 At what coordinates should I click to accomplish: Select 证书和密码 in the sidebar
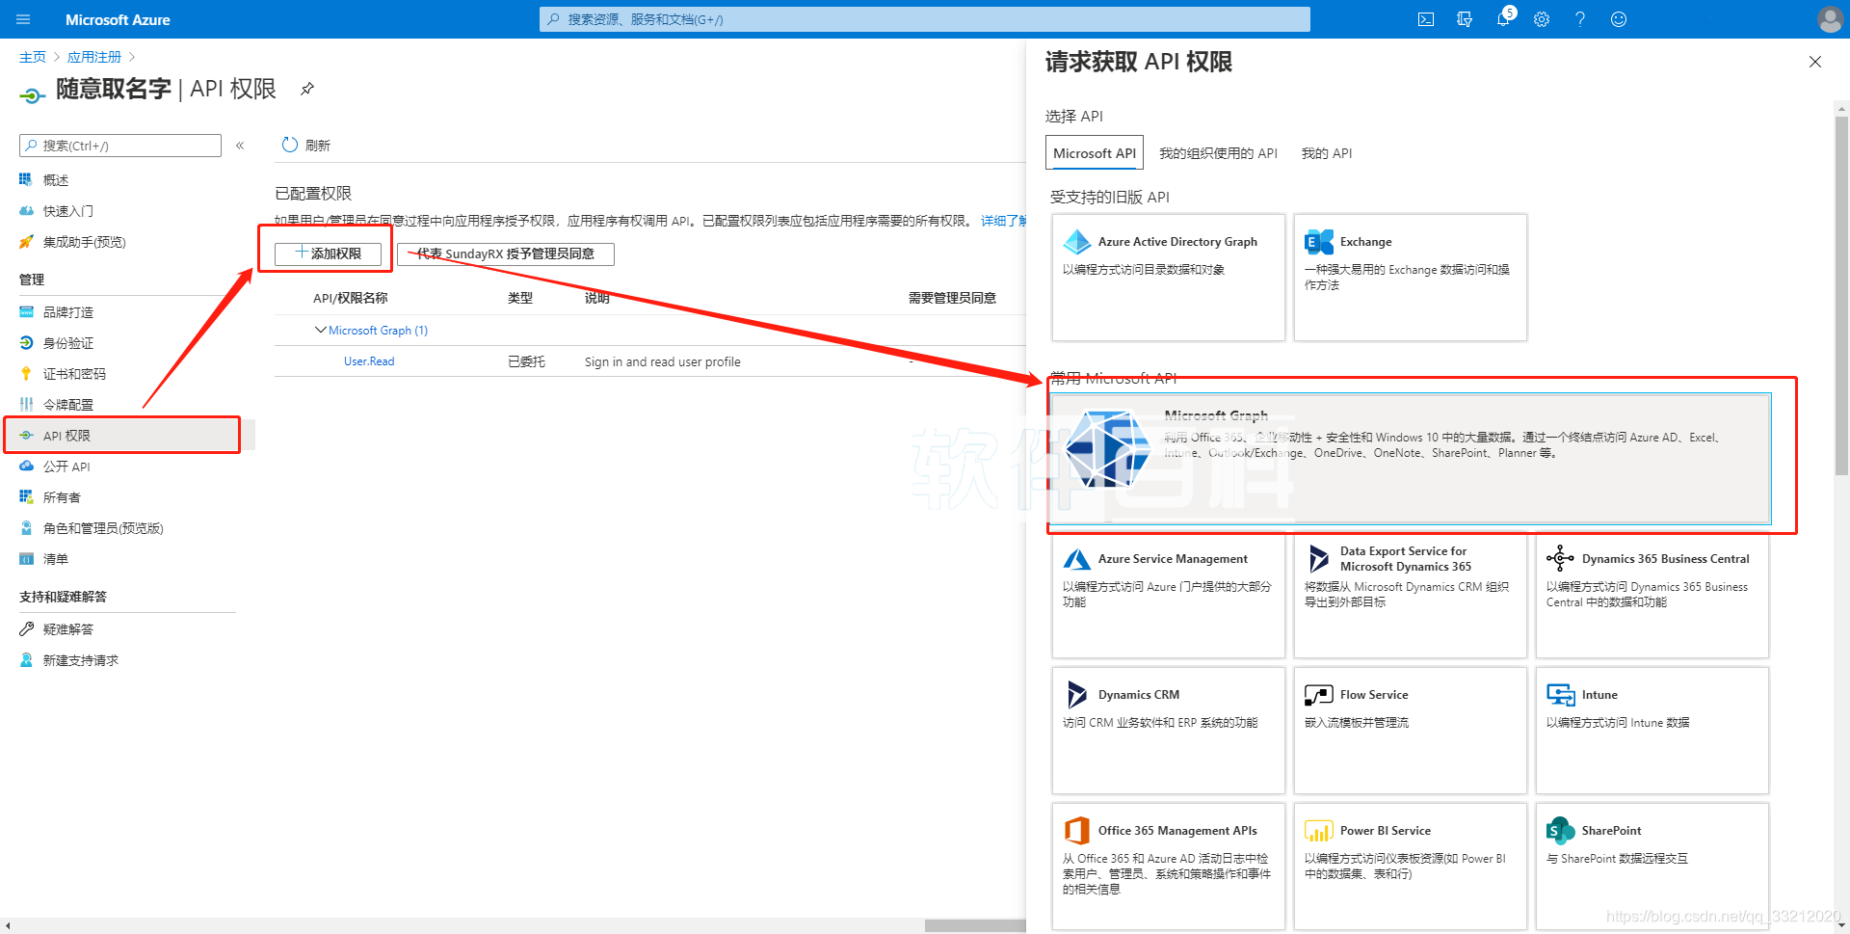click(74, 374)
